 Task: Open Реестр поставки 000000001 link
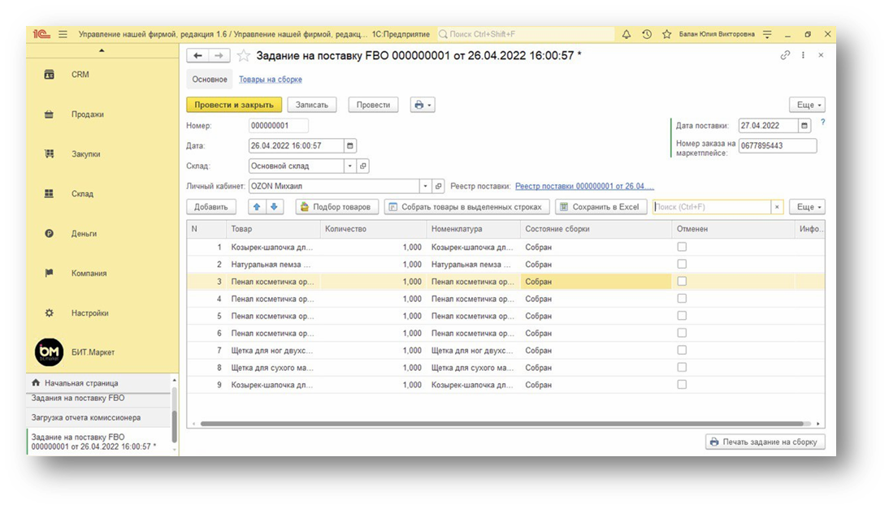pyautogui.click(x=584, y=186)
